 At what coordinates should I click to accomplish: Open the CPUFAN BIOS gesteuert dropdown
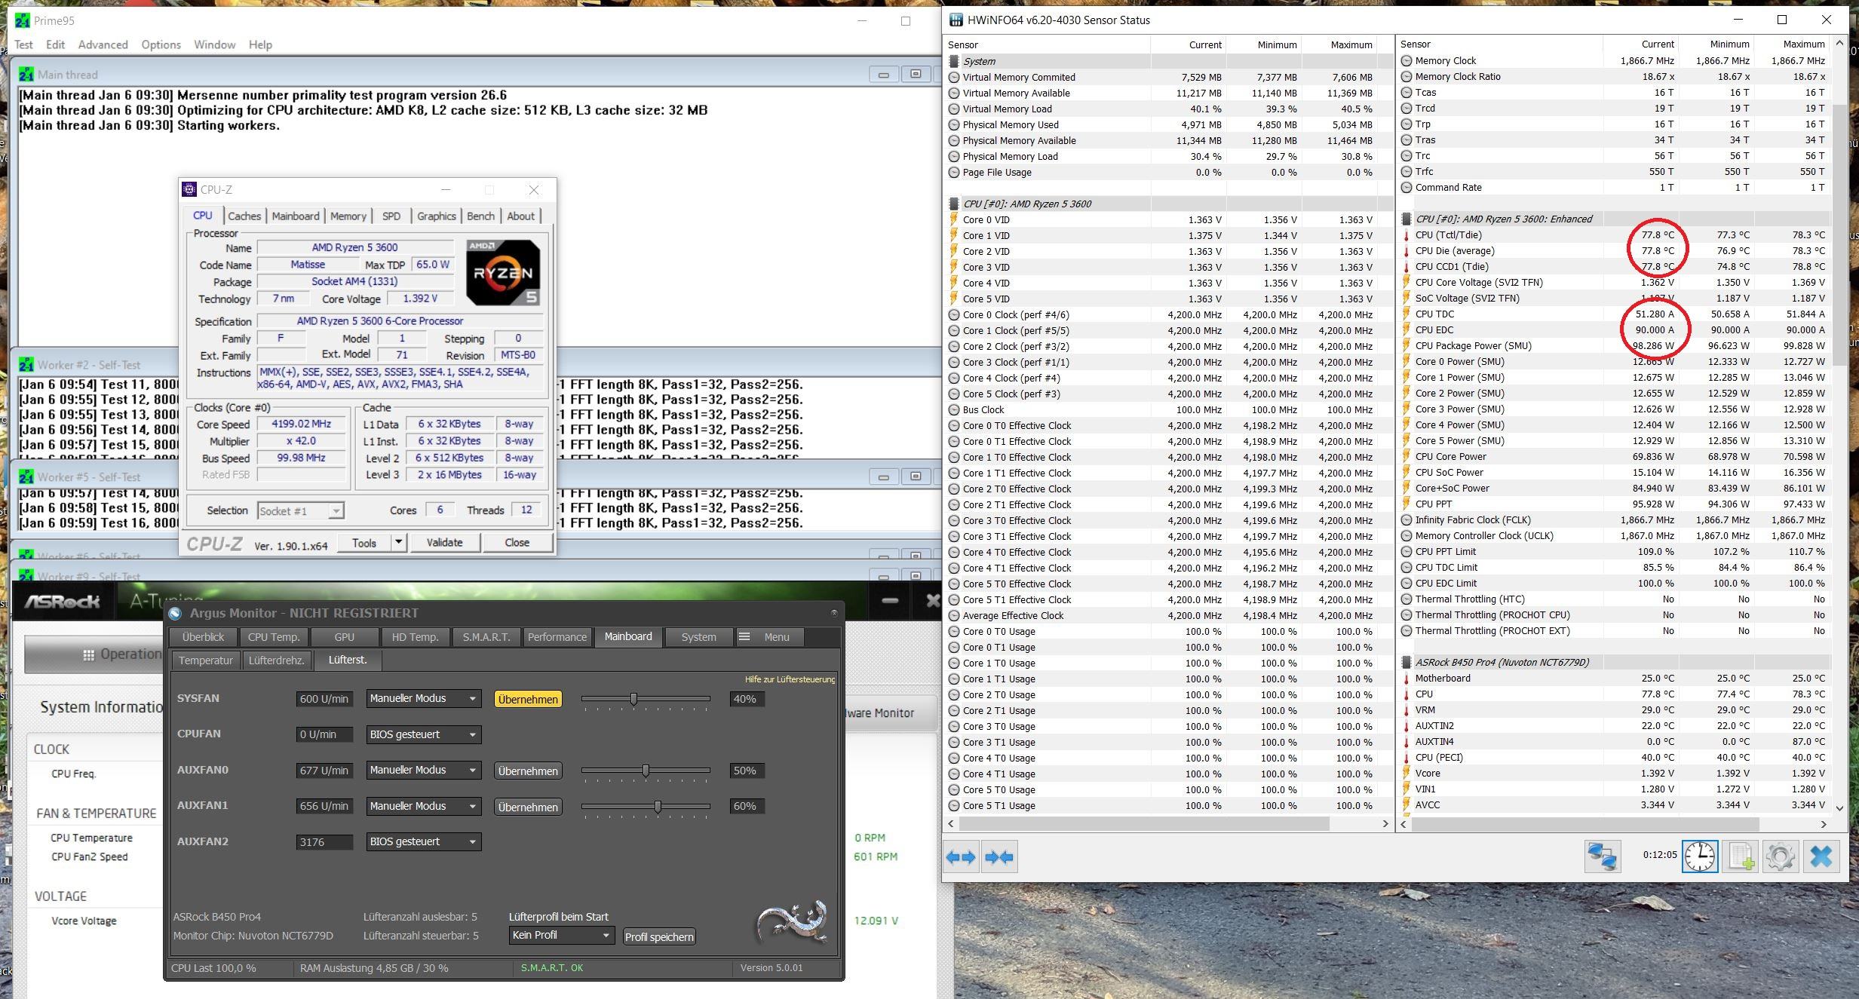[423, 734]
